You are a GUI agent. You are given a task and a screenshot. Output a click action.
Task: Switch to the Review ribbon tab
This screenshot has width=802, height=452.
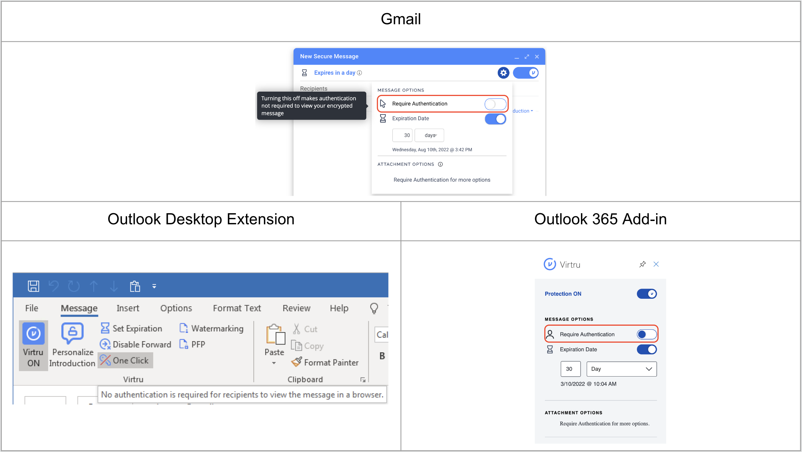pyautogui.click(x=297, y=308)
